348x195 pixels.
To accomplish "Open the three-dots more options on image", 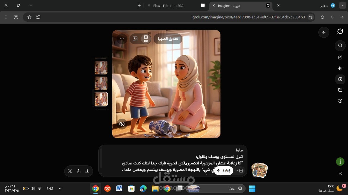I will click(x=122, y=39).
